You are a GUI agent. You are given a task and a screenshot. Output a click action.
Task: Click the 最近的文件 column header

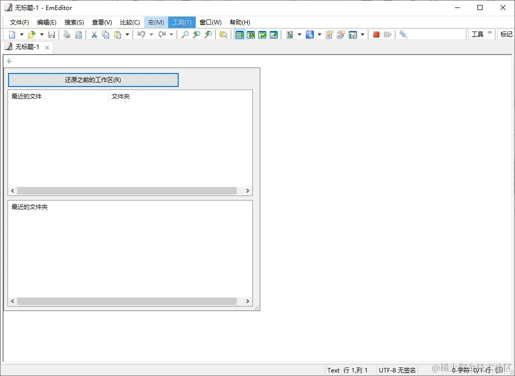(x=58, y=96)
